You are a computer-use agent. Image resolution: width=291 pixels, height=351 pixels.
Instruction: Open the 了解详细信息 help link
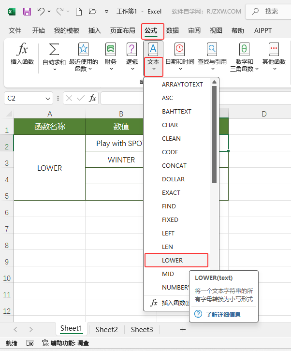pos(223,315)
